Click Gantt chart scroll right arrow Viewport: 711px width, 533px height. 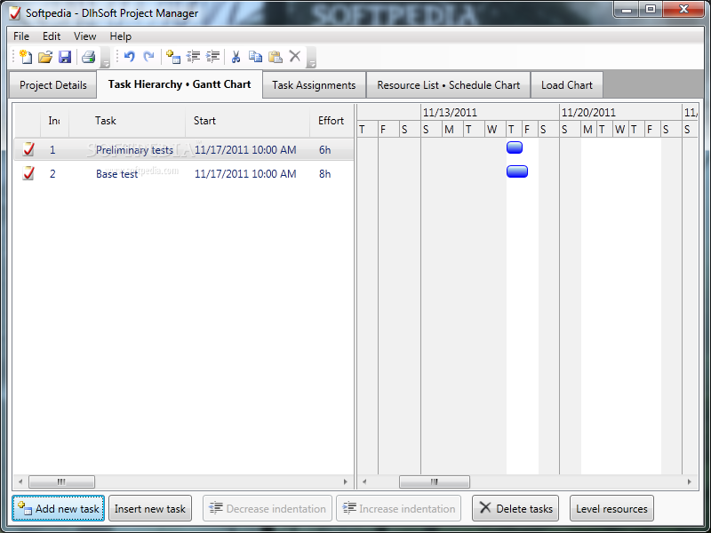point(690,481)
